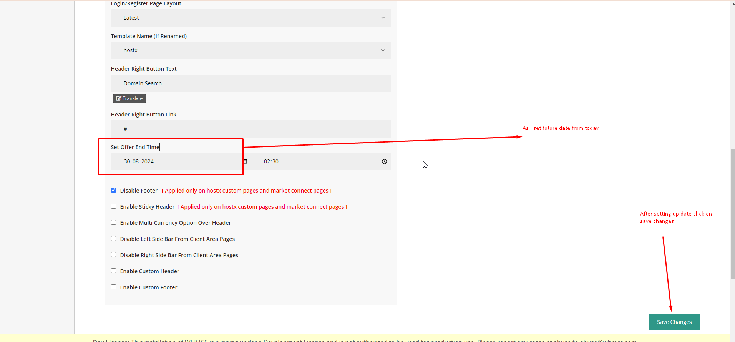This screenshot has height=342, width=735.
Task: Tick Disable Right Side Bar checkbox
Action: point(114,255)
